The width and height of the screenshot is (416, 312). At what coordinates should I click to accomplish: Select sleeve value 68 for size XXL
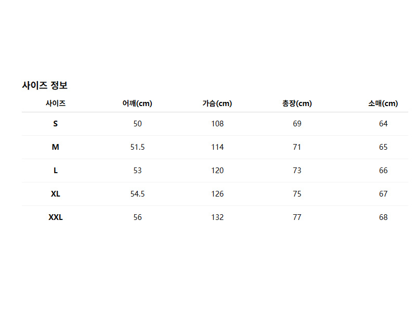point(383,217)
